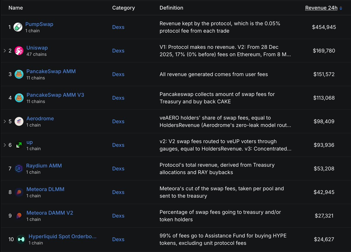The width and height of the screenshot is (351, 252).
Task: Click the $42,945 revenue value
Action: click(x=324, y=192)
